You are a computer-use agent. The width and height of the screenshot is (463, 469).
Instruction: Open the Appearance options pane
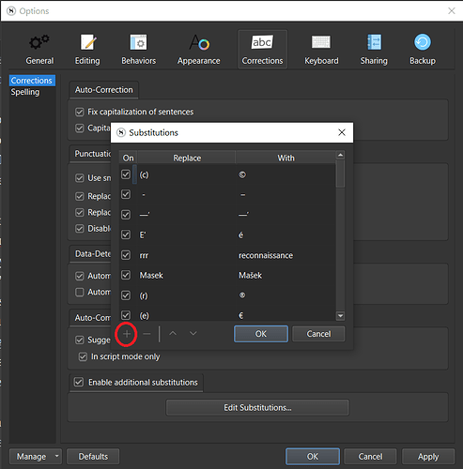click(x=198, y=50)
